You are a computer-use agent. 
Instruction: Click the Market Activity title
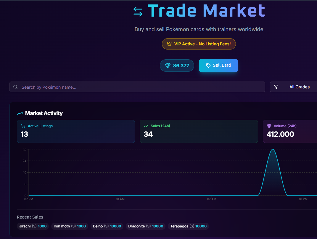tap(44, 113)
